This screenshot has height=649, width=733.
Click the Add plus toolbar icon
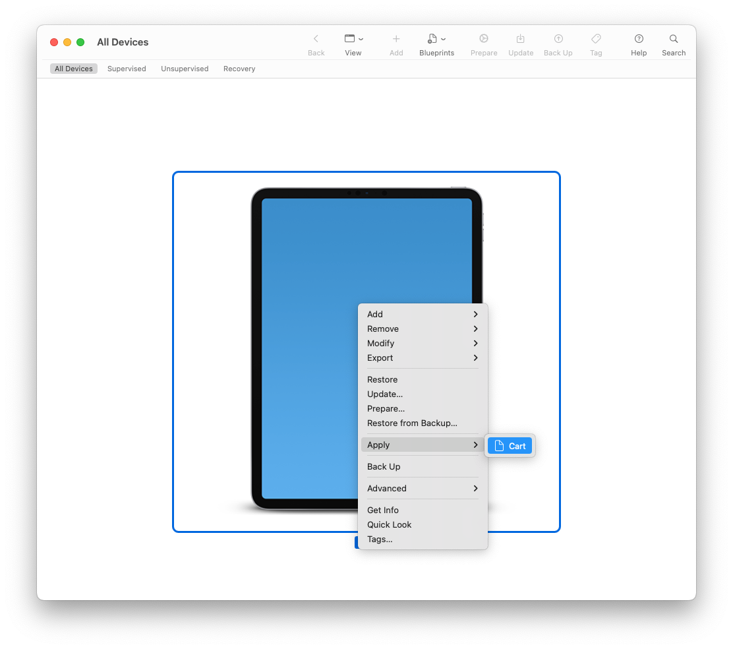[396, 39]
